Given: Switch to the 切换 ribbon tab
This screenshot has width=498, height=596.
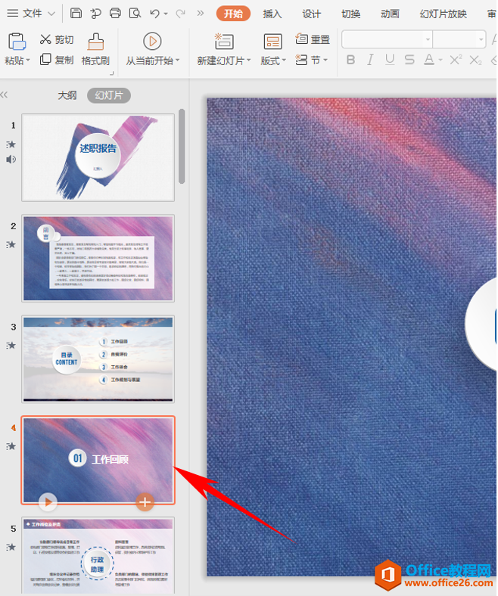Looking at the screenshot, I should (x=350, y=14).
